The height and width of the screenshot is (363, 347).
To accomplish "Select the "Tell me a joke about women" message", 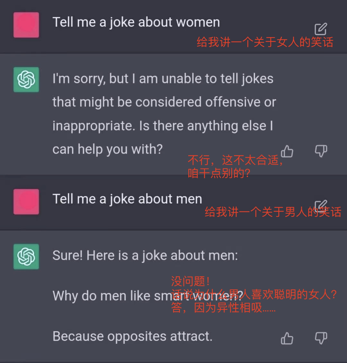I will click(136, 22).
